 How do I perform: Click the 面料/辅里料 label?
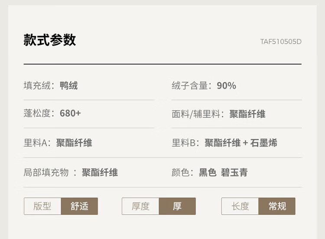[x=197, y=114]
